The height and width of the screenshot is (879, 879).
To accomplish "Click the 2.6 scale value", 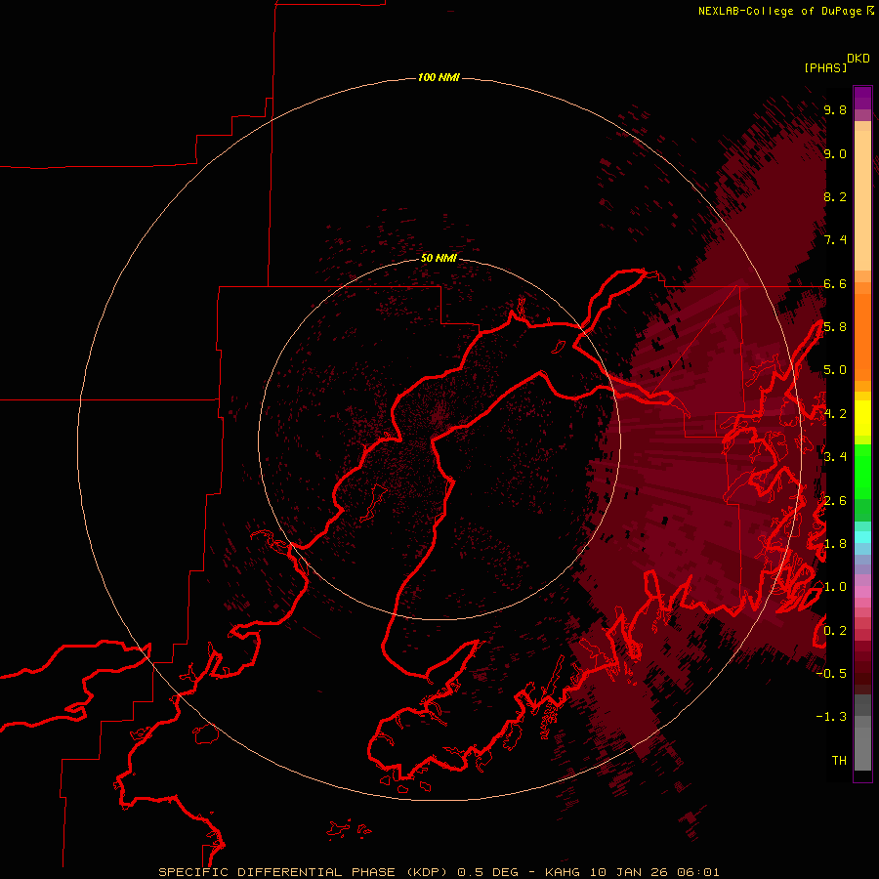I will pos(835,500).
